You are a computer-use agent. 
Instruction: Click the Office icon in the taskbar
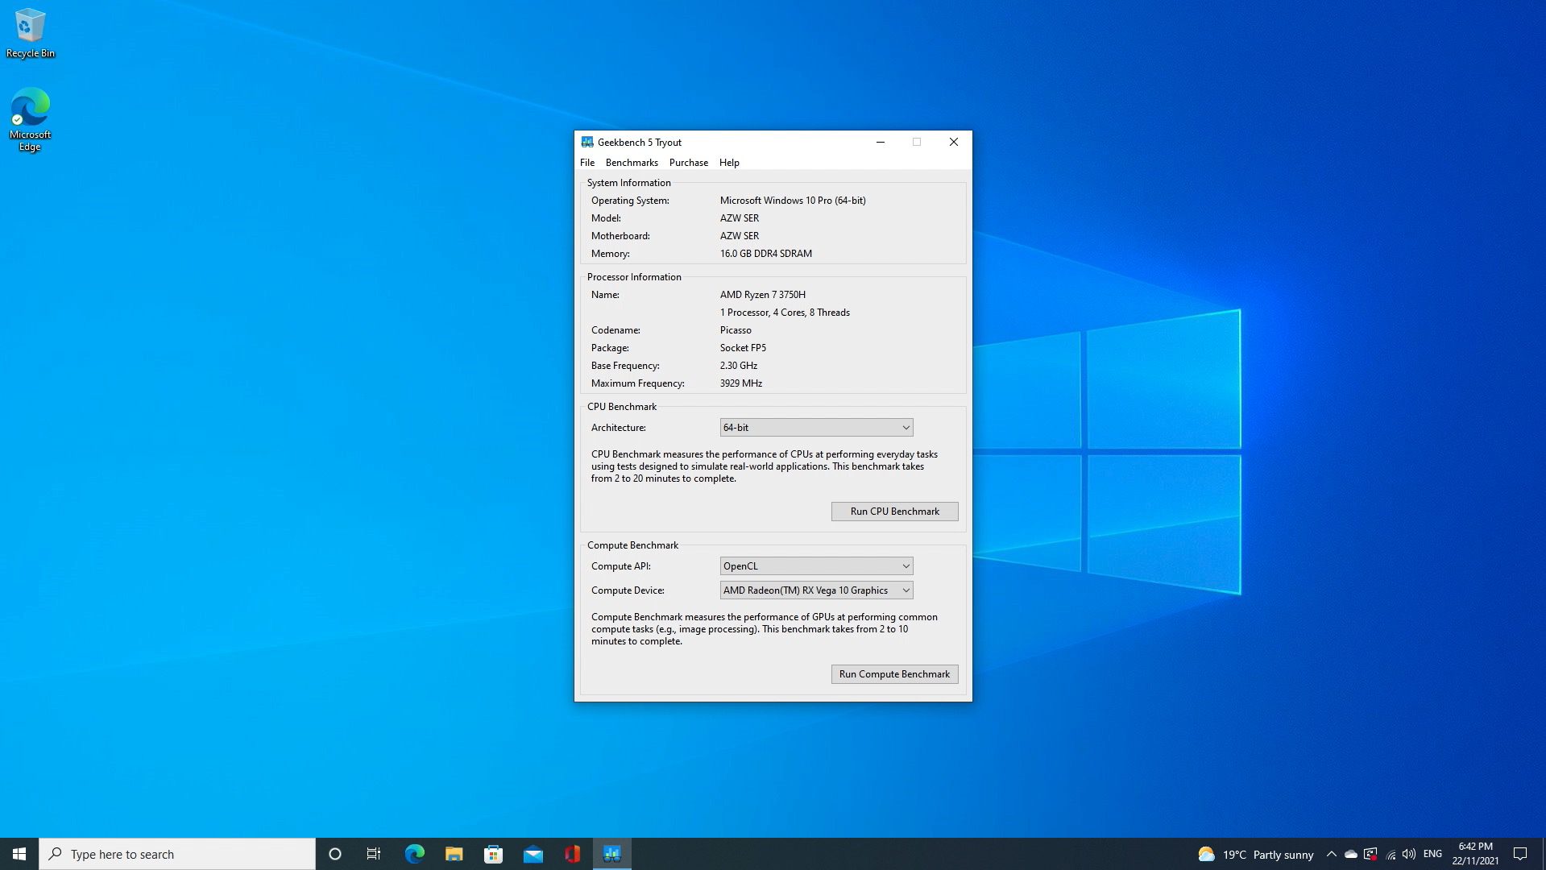point(572,854)
